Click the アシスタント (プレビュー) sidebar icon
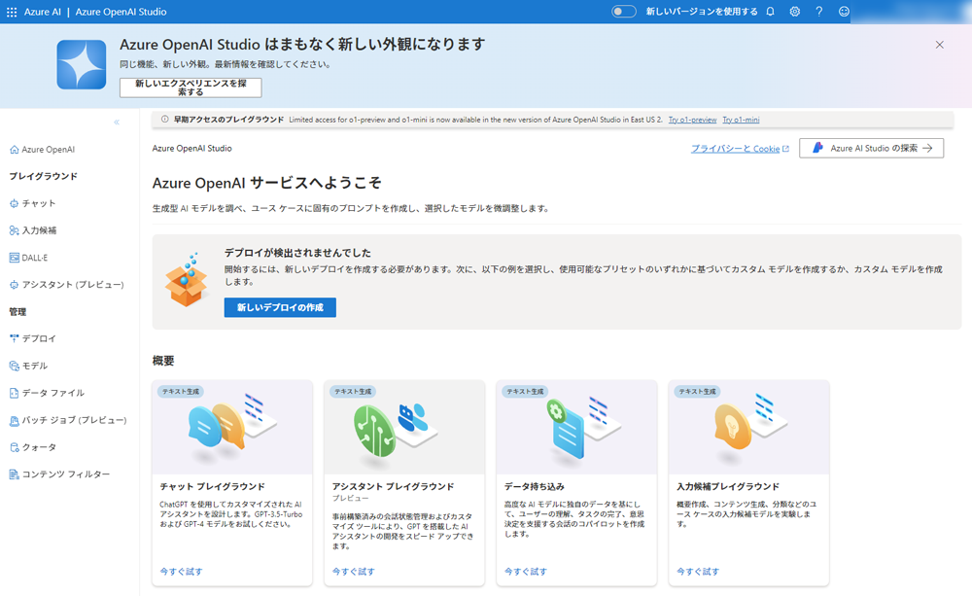The image size is (972, 596). (14, 285)
